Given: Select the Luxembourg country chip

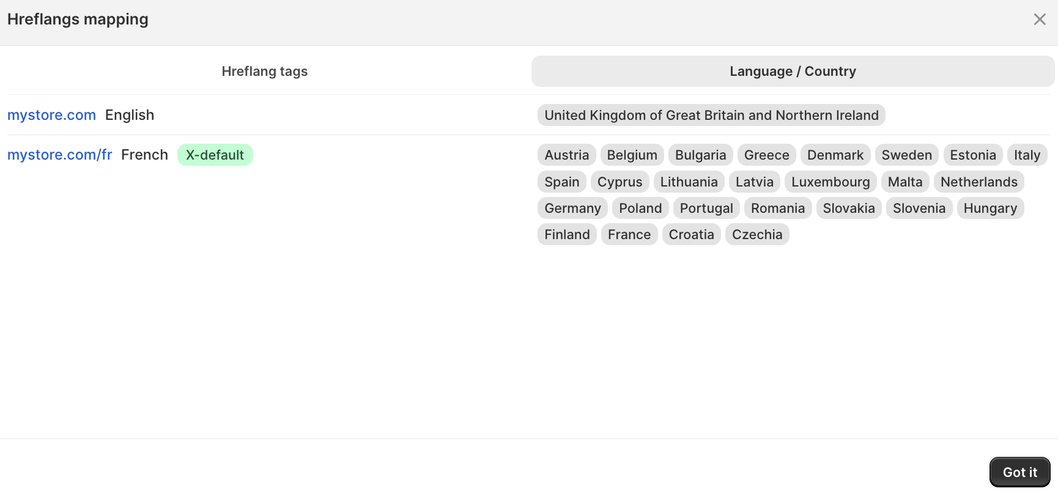Looking at the screenshot, I should [830, 182].
